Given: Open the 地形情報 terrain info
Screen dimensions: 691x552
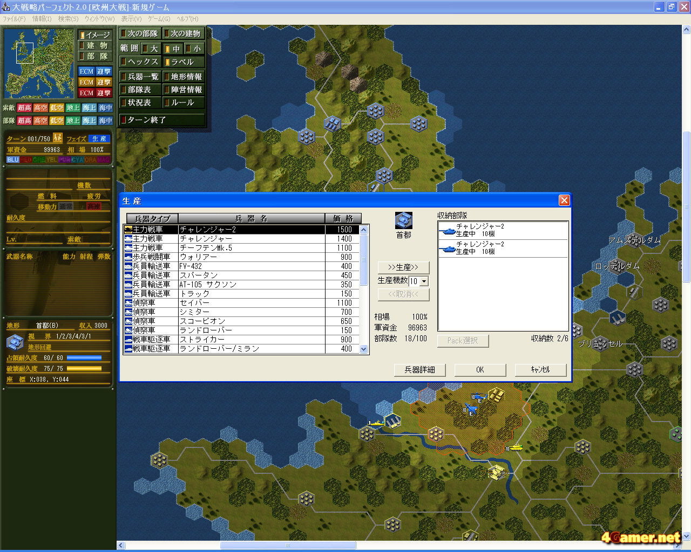Looking at the screenshot, I should coord(184,77).
